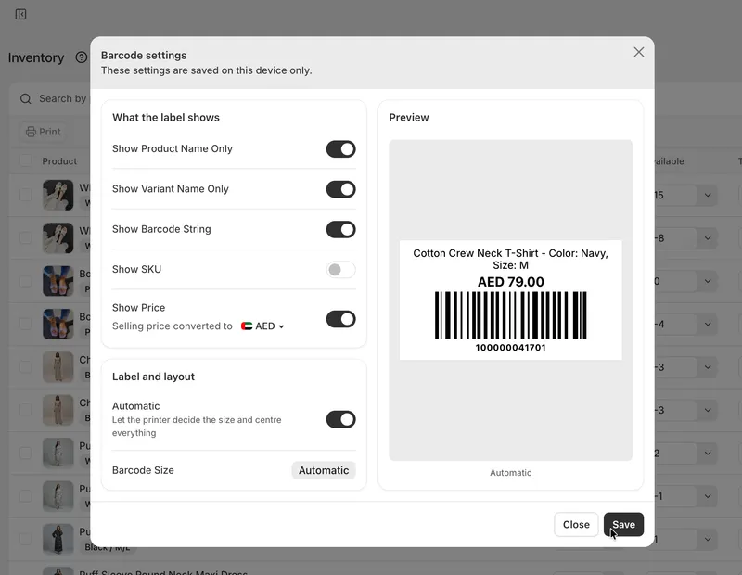742x575 pixels.
Task: Click the search magnifier icon in Inventory
Action: [x=26, y=99]
